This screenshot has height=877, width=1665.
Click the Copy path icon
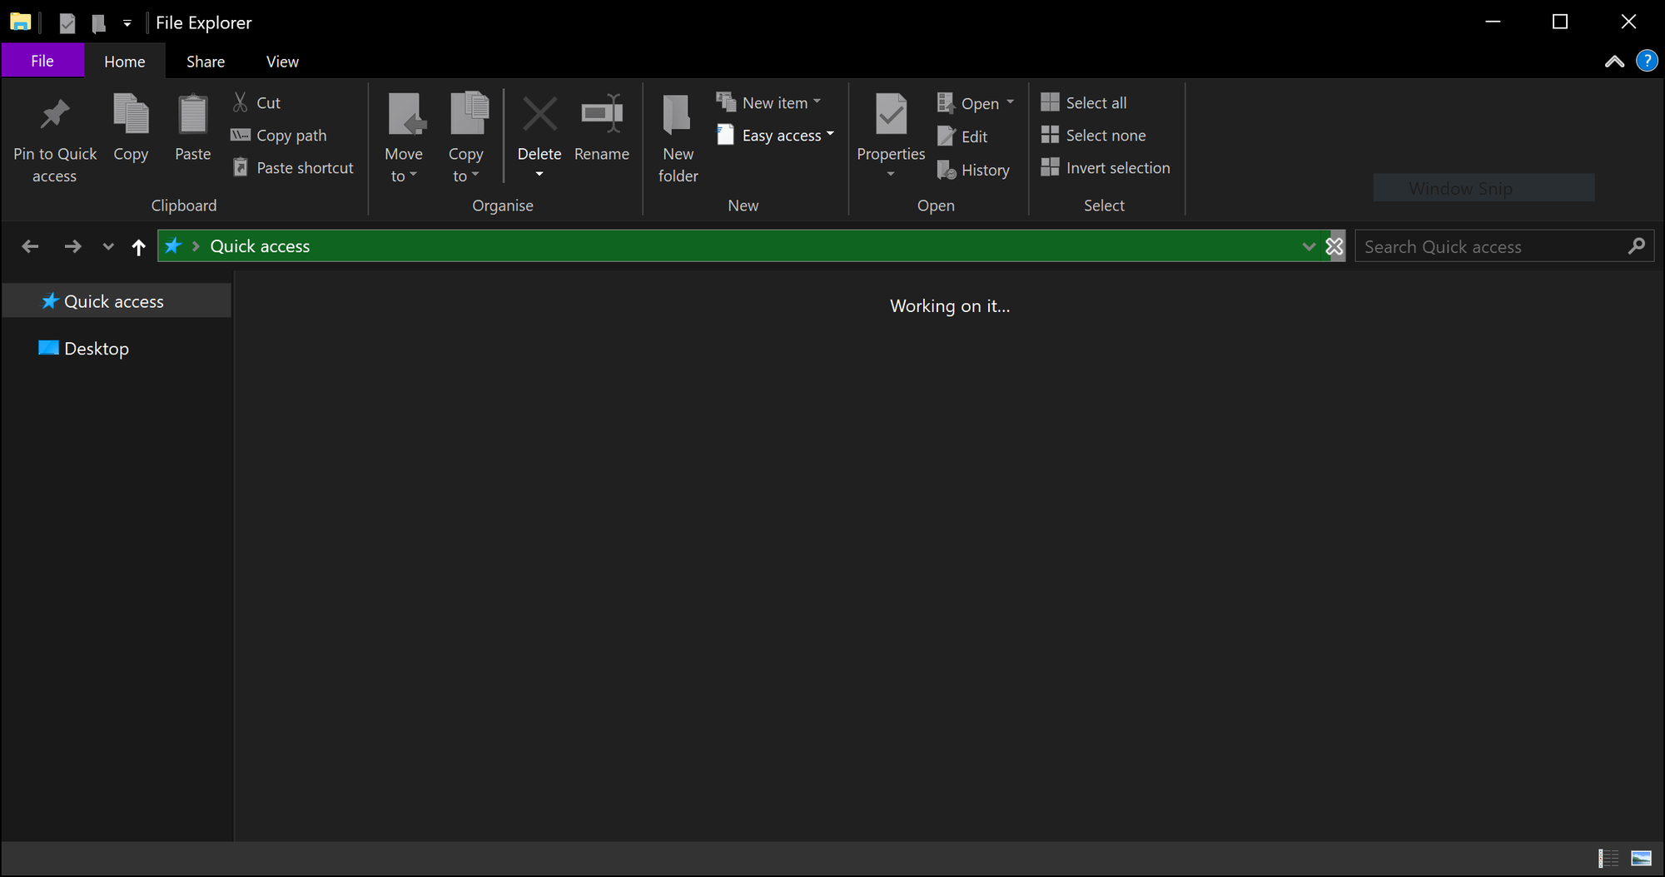coord(241,135)
